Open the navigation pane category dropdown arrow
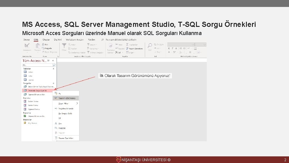The image size is (289, 163). point(48,61)
